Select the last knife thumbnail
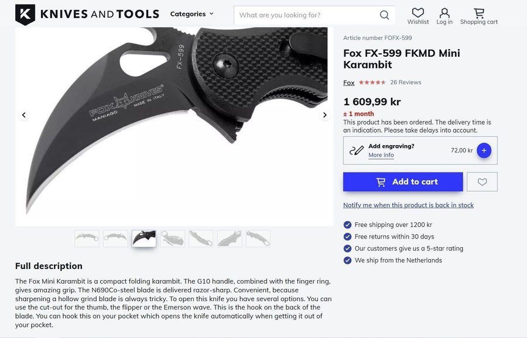 pos(258,238)
